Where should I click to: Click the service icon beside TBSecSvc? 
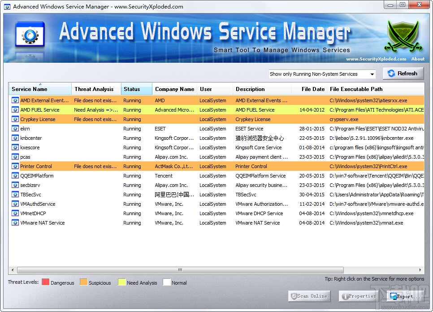pyautogui.click(x=15, y=195)
